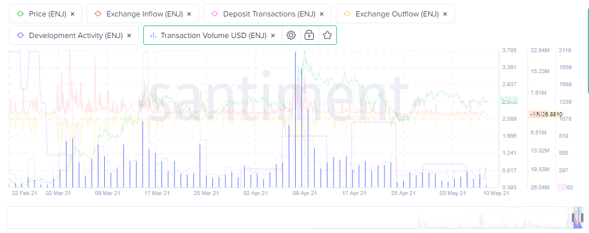The width and height of the screenshot is (589, 233).
Task: Click the '09 Apr 21' date label
Action: click(x=305, y=193)
